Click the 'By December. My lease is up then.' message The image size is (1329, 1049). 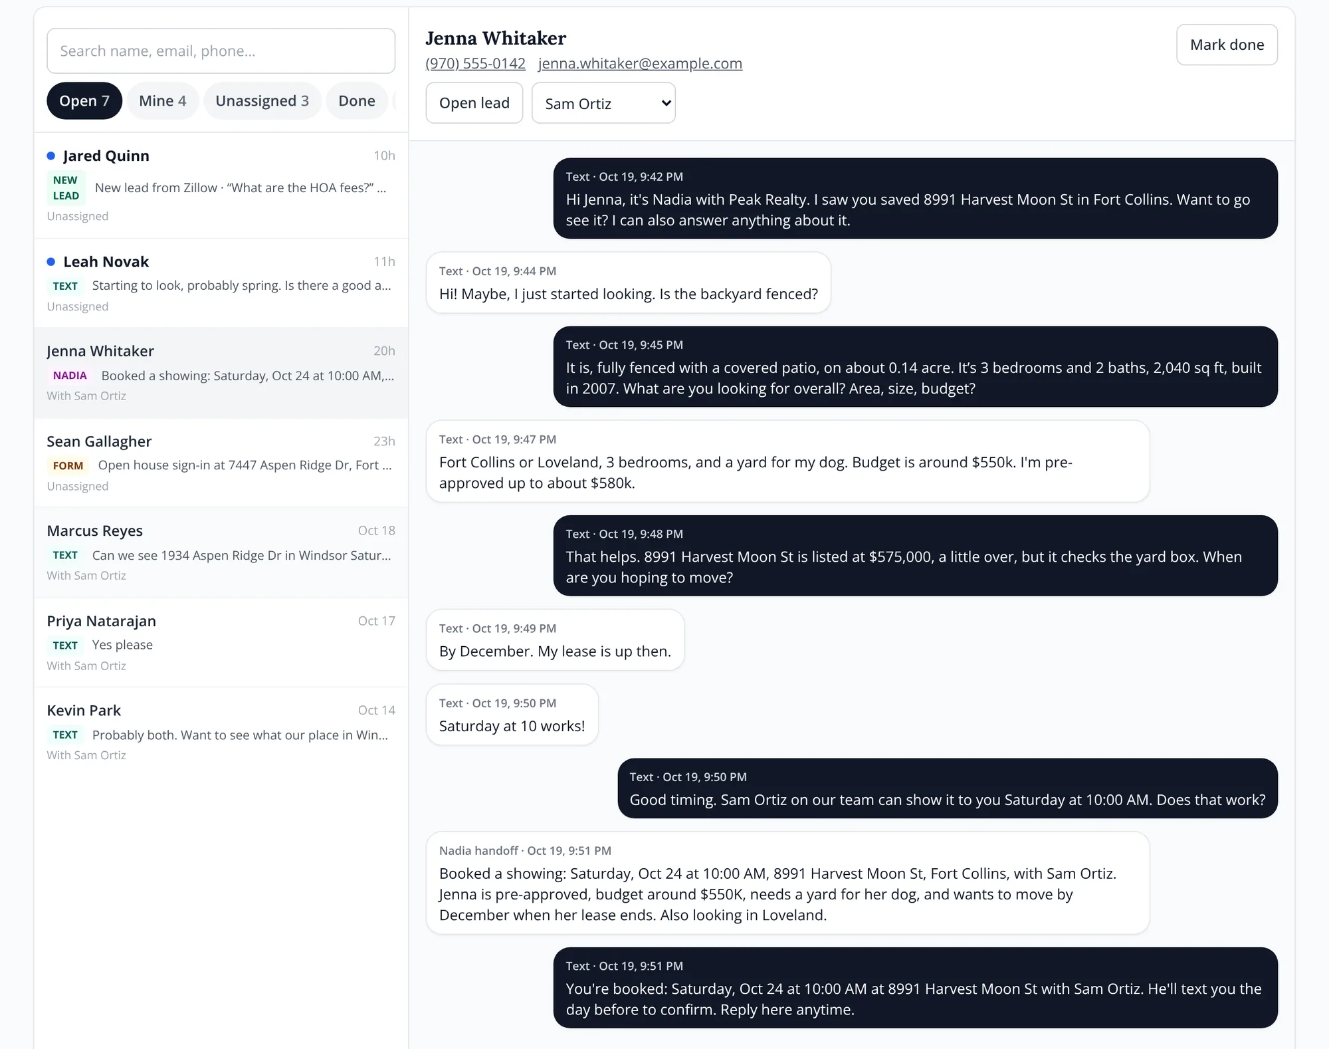point(555,640)
